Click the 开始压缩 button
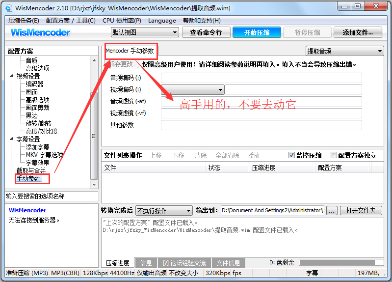This screenshot has height=282, width=392. (x=257, y=32)
